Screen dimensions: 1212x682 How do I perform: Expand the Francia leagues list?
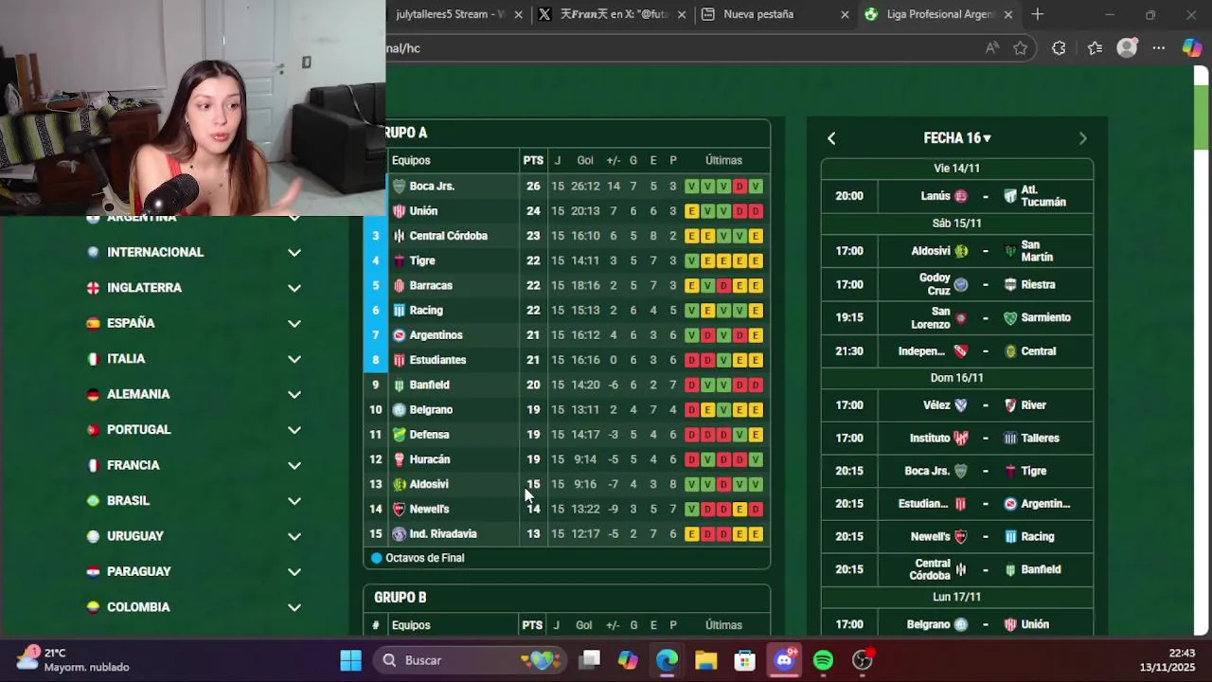coord(294,466)
